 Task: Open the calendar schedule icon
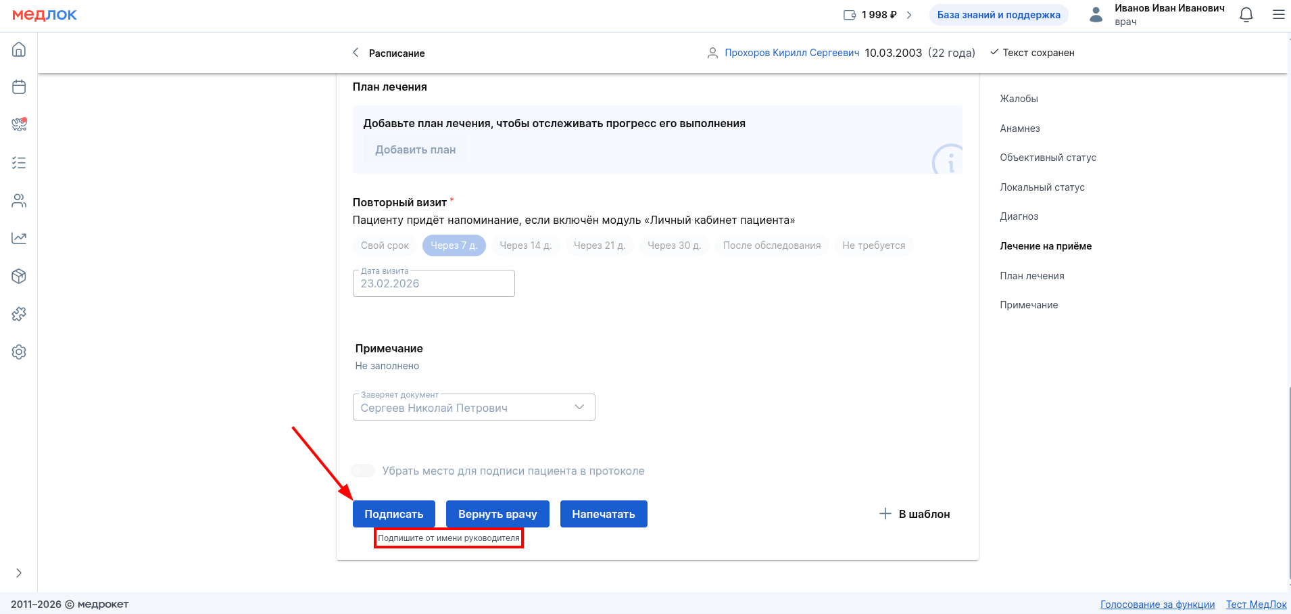coord(19,87)
